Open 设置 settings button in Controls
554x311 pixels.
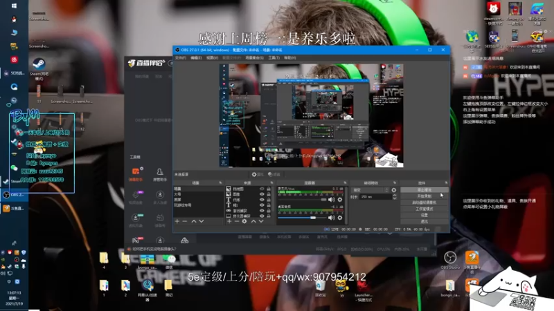coord(424,215)
